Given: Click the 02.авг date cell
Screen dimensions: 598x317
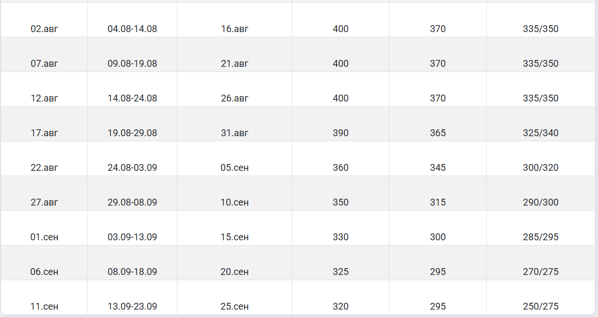Looking at the screenshot, I should coord(44,29).
